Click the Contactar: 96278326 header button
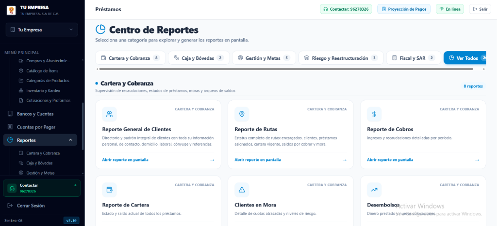Viewport: 497px width, 226px height. tap(346, 9)
